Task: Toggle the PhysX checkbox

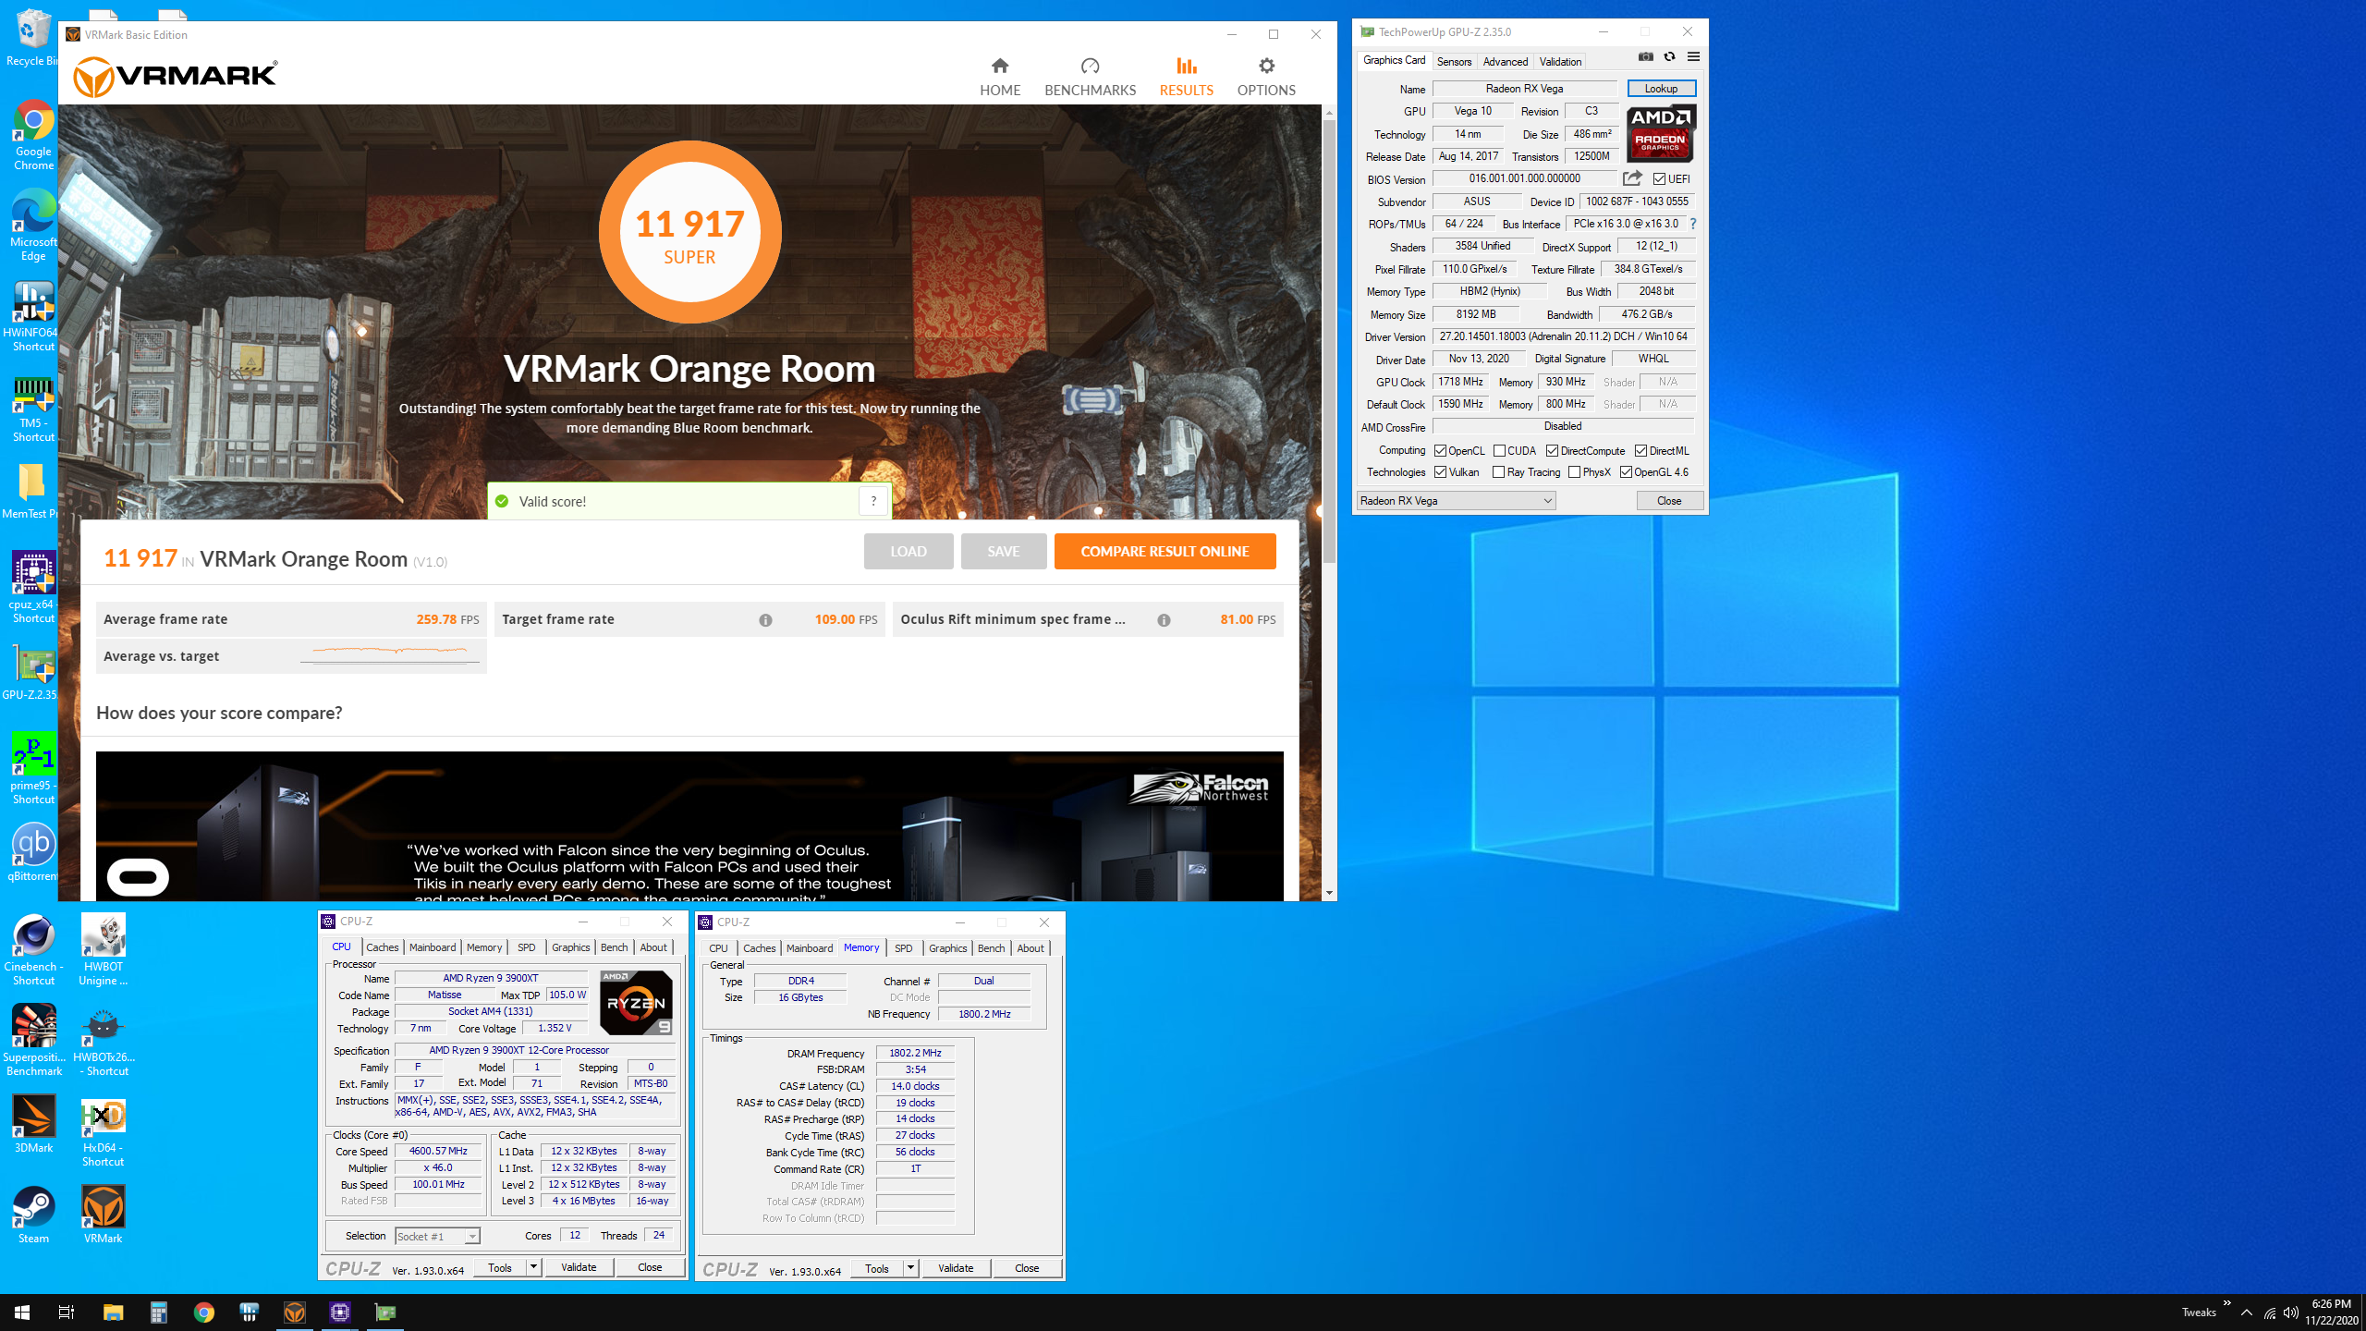Action: 1575,472
